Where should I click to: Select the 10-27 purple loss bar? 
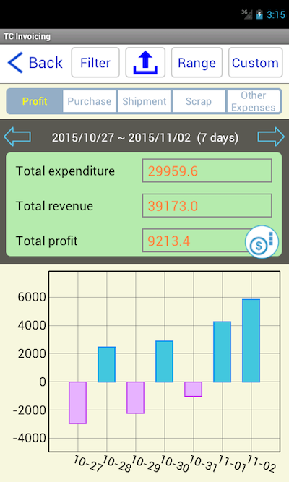pos(77,403)
